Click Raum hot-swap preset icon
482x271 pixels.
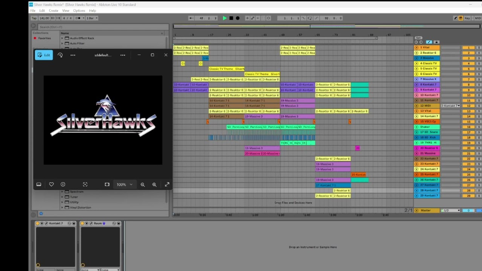point(114,224)
